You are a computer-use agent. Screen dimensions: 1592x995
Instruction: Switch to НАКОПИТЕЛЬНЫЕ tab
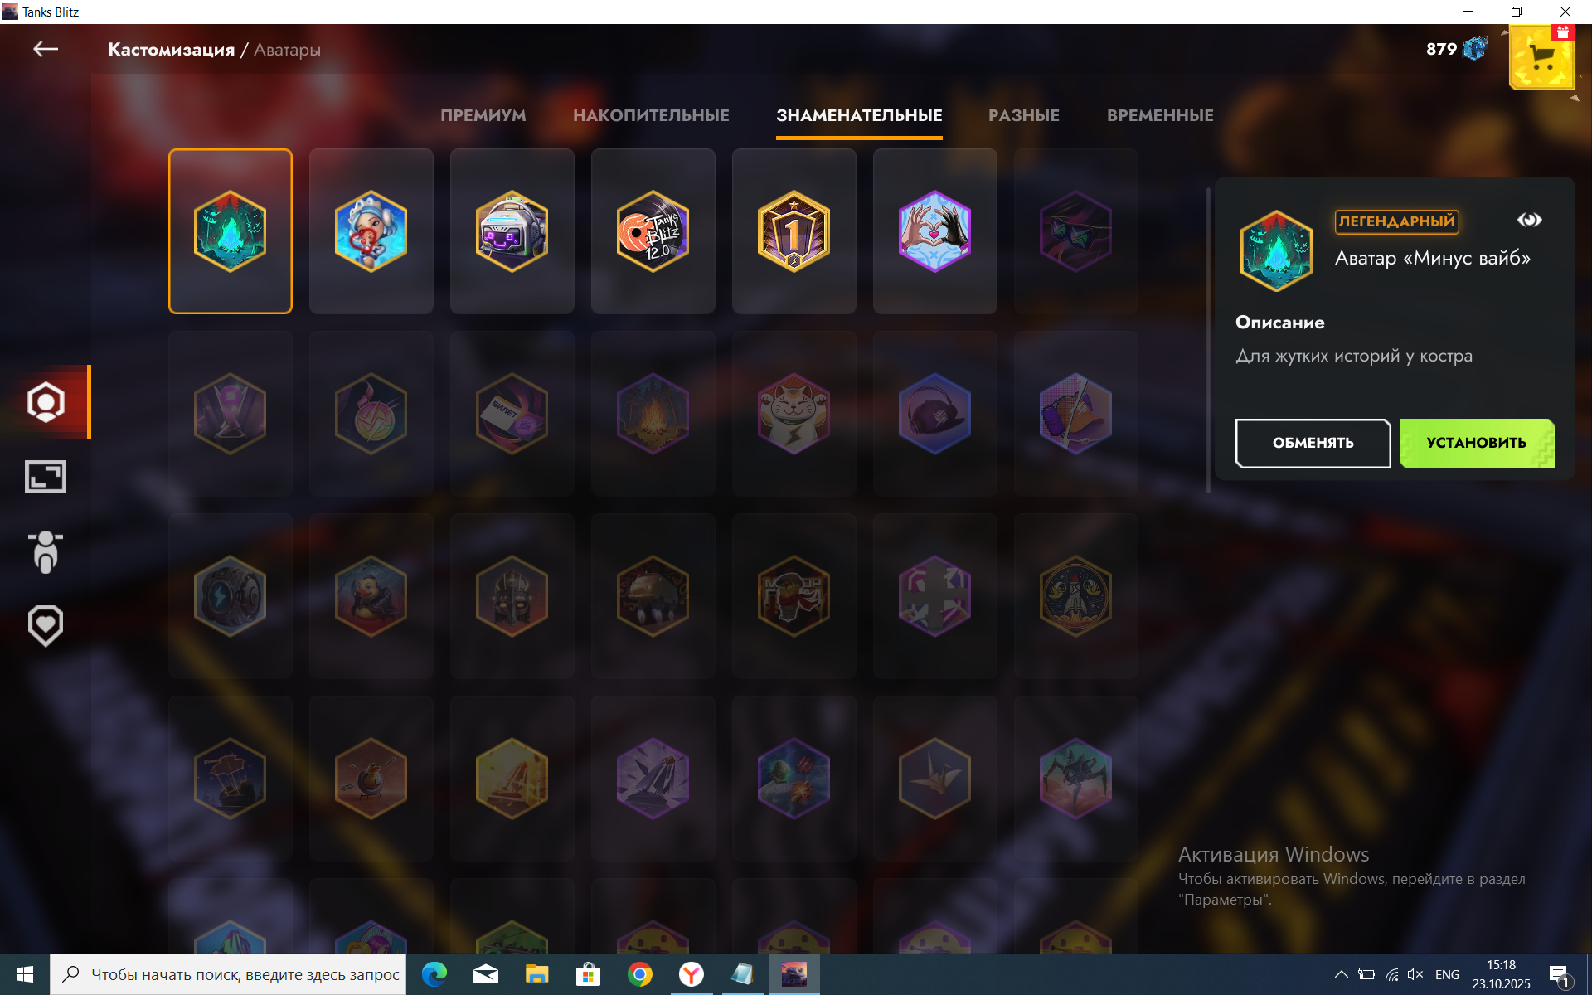tap(651, 115)
